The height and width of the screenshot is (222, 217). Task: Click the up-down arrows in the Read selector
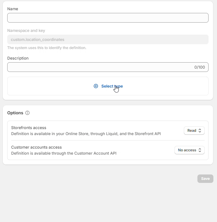point(200,131)
